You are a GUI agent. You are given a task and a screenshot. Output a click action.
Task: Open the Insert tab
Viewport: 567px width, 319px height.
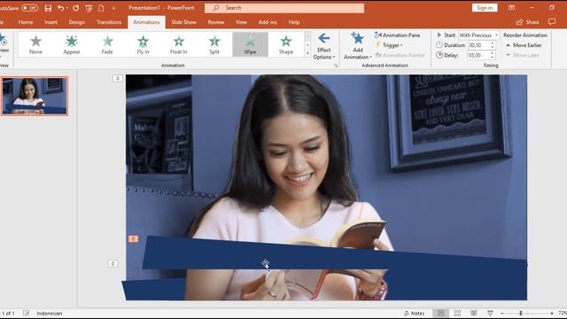pyautogui.click(x=50, y=22)
